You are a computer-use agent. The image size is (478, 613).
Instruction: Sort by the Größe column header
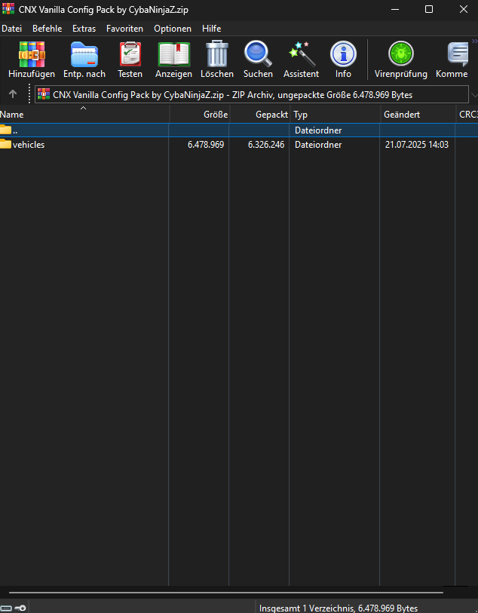tap(199, 115)
